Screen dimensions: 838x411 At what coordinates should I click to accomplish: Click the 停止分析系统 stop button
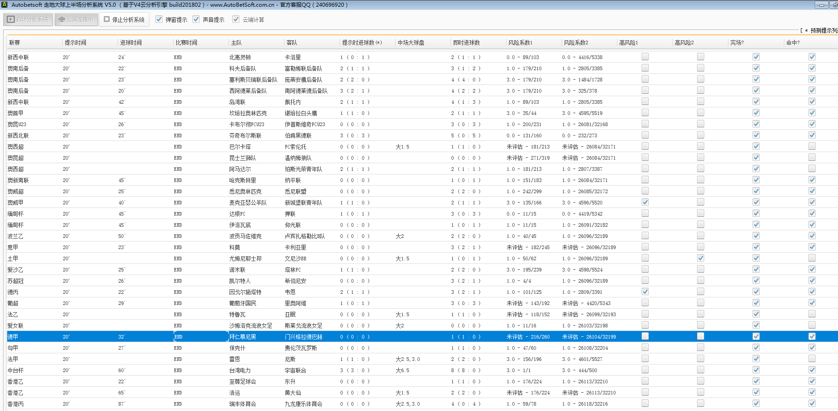tap(124, 20)
